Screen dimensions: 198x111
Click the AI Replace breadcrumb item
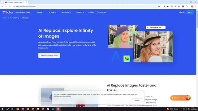tap(25, 18)
